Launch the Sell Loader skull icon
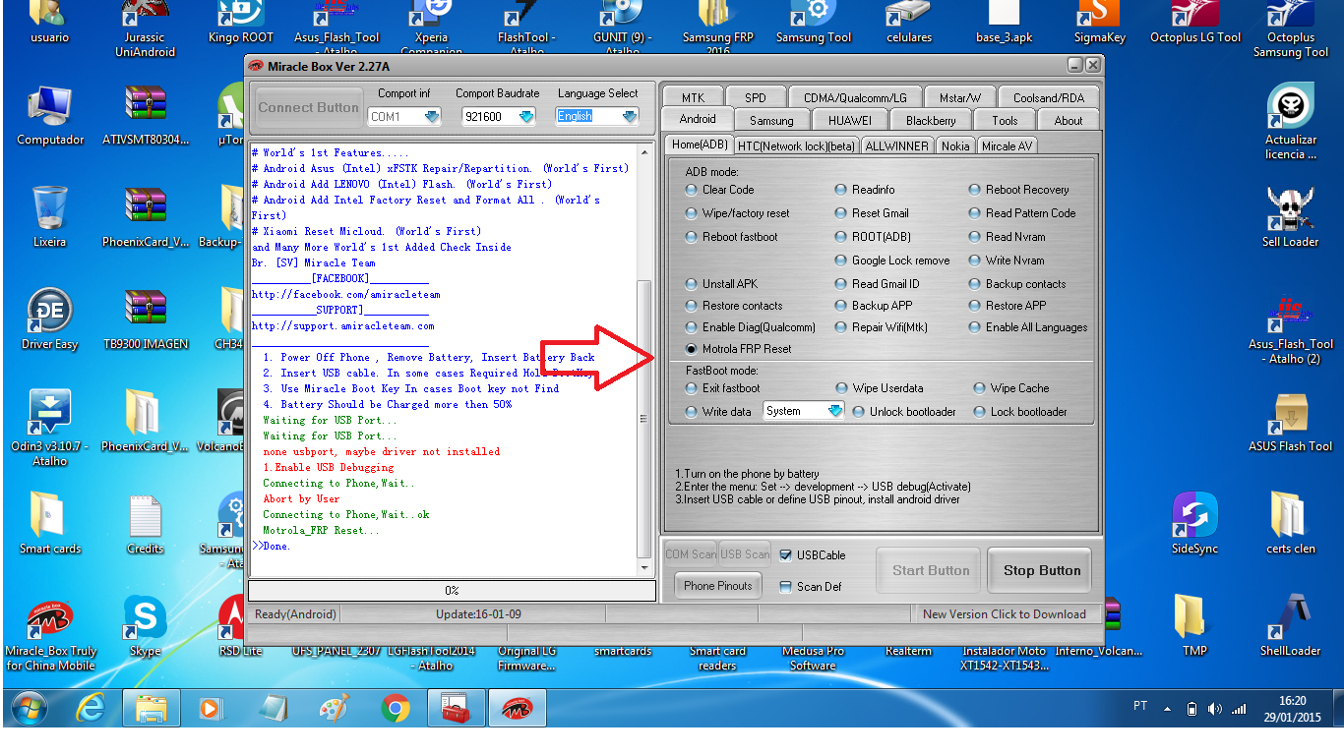1344x755 pixels. tap(1291, 216)
